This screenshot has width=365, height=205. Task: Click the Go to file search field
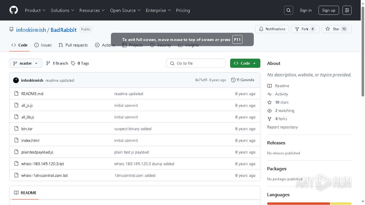tap(196, 63)
